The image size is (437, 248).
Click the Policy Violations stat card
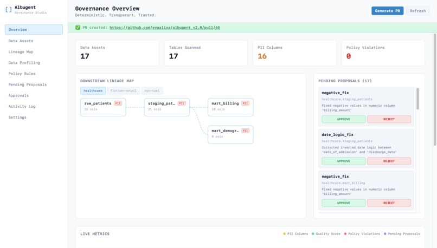click(383, 53)
